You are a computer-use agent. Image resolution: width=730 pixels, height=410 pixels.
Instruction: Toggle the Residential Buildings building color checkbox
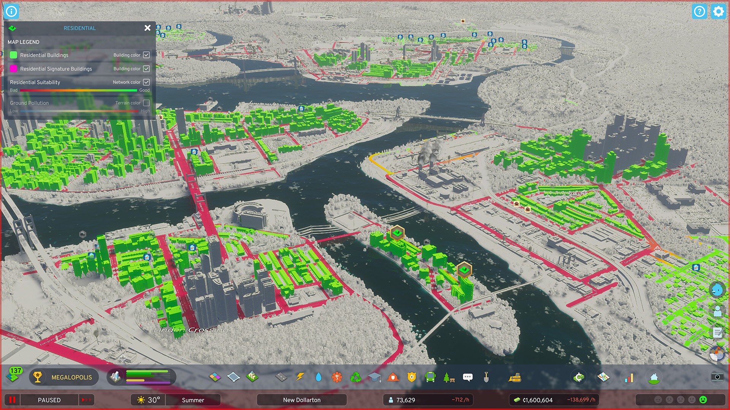tap(146, 55)
